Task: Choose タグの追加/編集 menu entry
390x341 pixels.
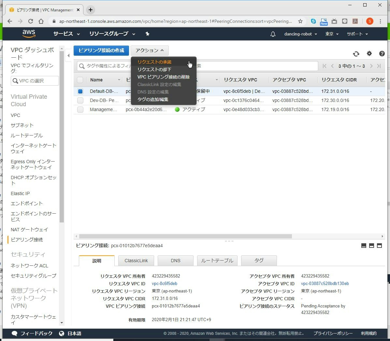Action: pos(153,99)
